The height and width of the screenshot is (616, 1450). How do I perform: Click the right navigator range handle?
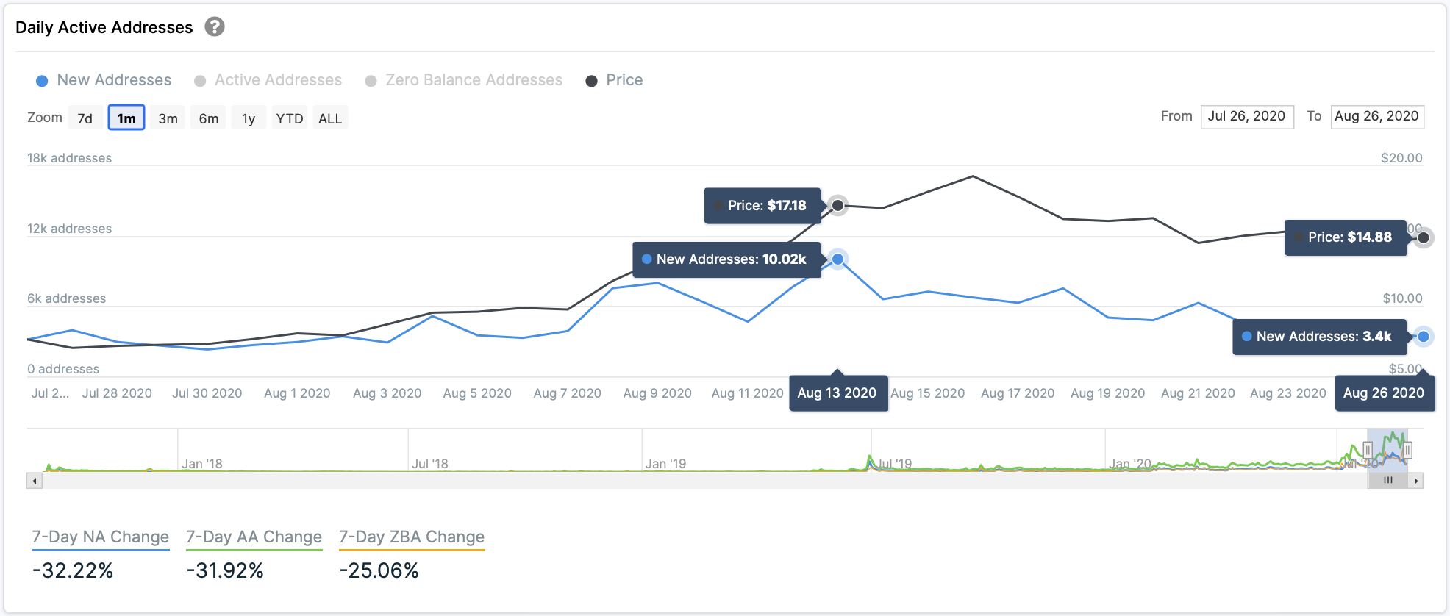pyautogui.click(x=1407, y=450)
